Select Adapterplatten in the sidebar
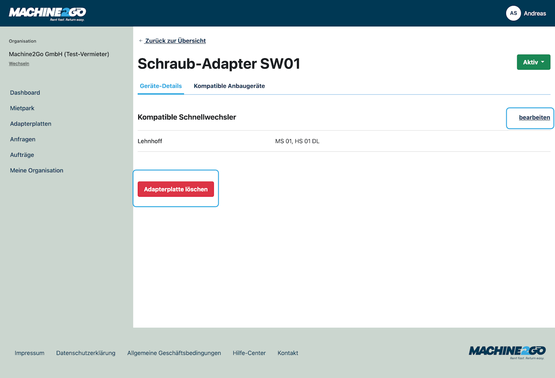The width and height of the screenshot is (555, 378). click(31, 124)
